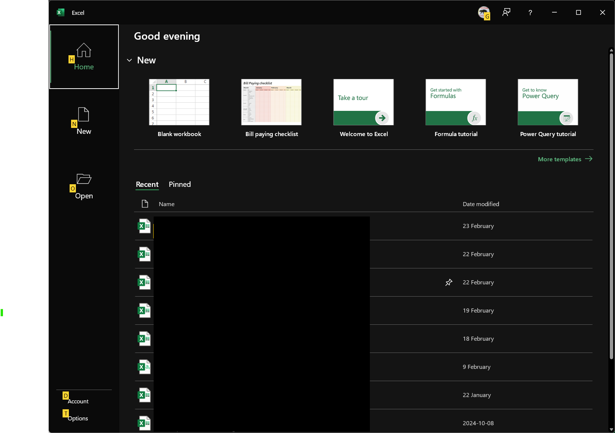
Task: Click the Excel logo in title bar
Action: pos(60,12)
